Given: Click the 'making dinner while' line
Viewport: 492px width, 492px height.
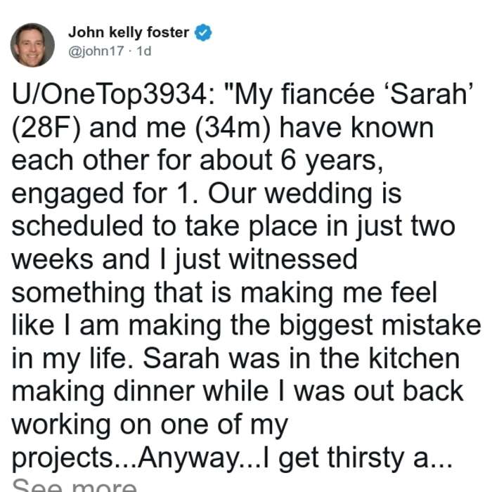Looking at the screenshot, I should pos(141,392).
